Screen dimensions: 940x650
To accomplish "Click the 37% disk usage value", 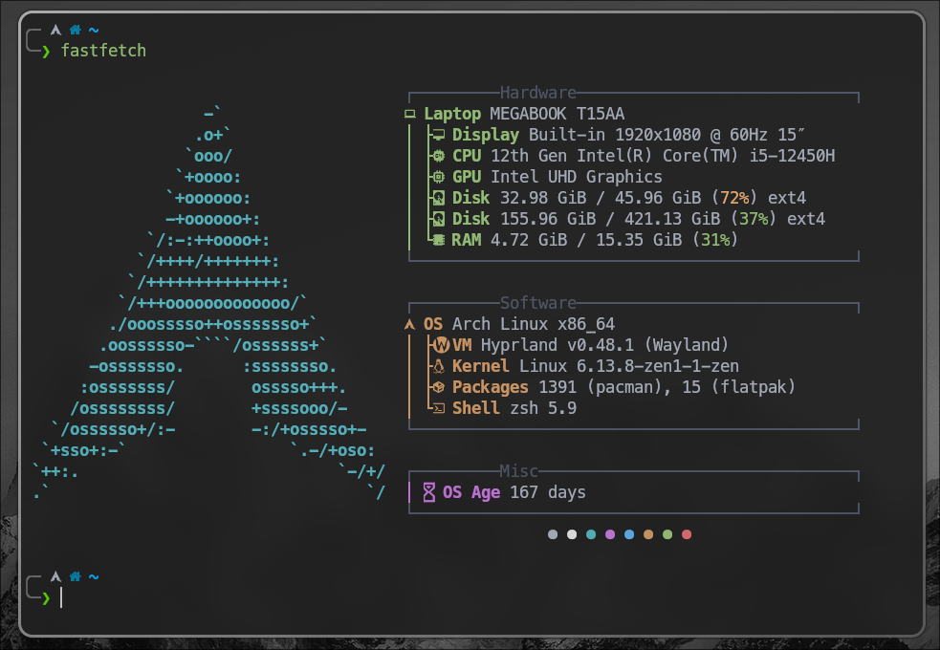I will 754,219.
